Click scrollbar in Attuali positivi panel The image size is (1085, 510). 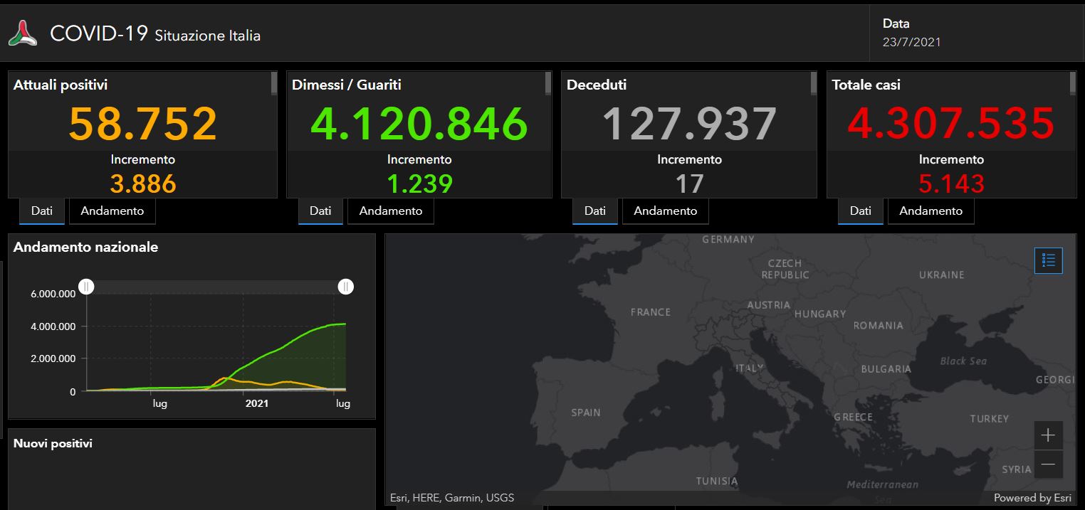click(x=274, y=84)
